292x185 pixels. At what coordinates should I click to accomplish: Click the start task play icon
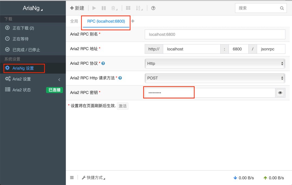(94, 8)
